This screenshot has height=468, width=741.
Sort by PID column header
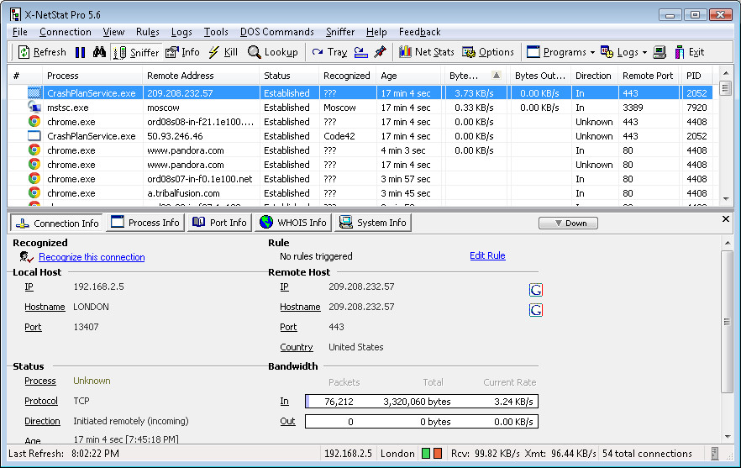click(697, 76)
